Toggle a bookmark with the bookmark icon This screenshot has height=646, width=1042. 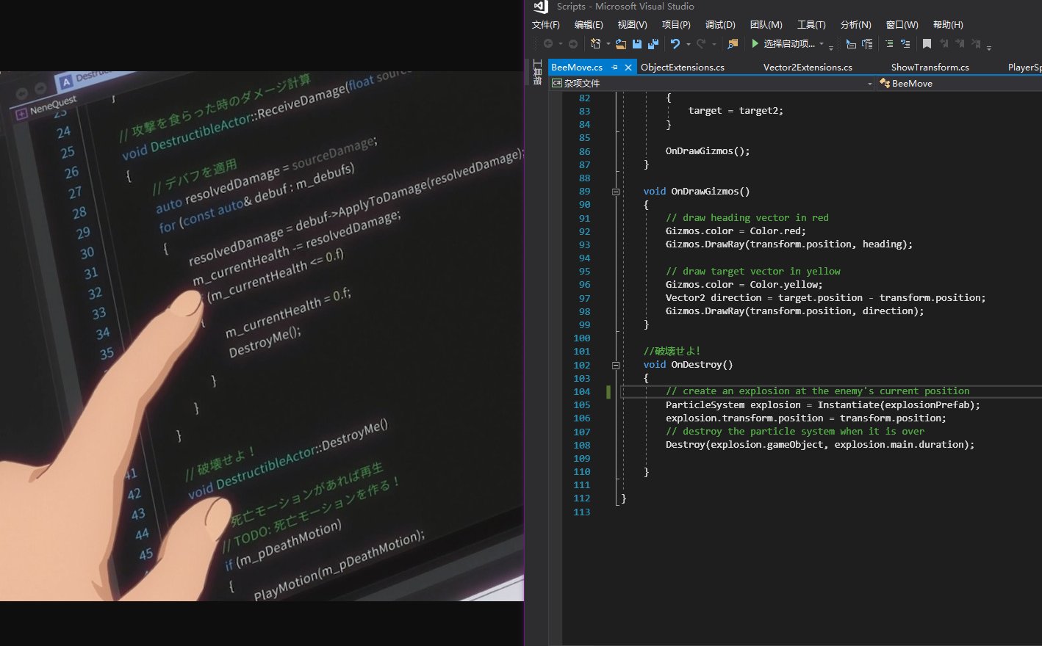(927, 44)
